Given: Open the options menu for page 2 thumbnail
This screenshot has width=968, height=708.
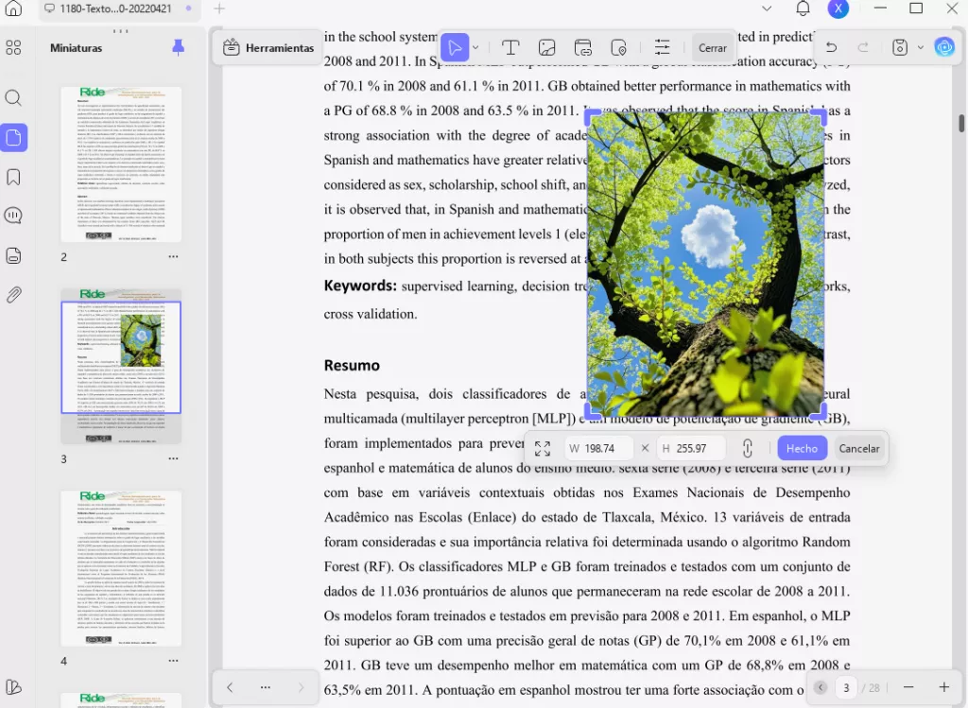Looking at the screenshot, I should (x=173, y=257).
